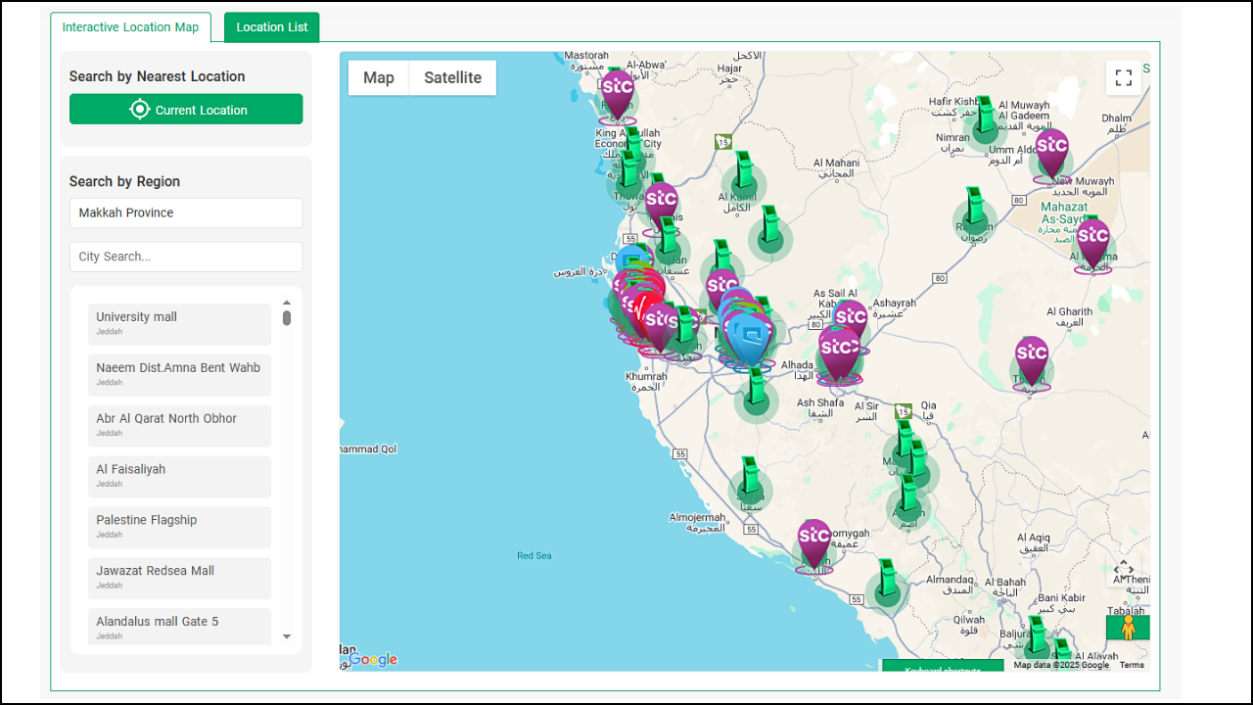Click the red pulse marker in Jeddah

tap(643, 311)
